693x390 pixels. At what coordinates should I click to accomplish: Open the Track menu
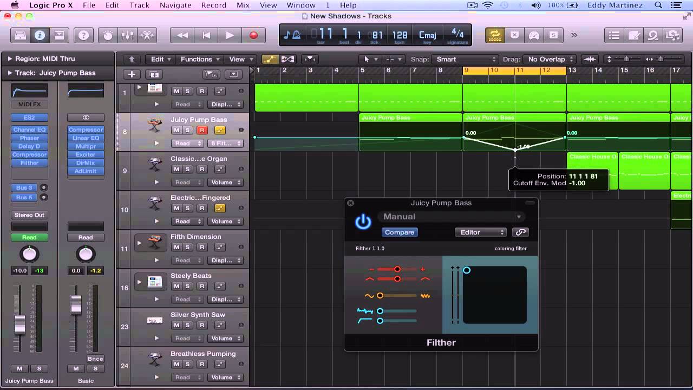click(139, 5)
